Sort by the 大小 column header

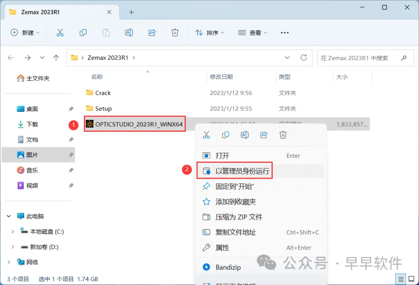(x=342, y=77)
